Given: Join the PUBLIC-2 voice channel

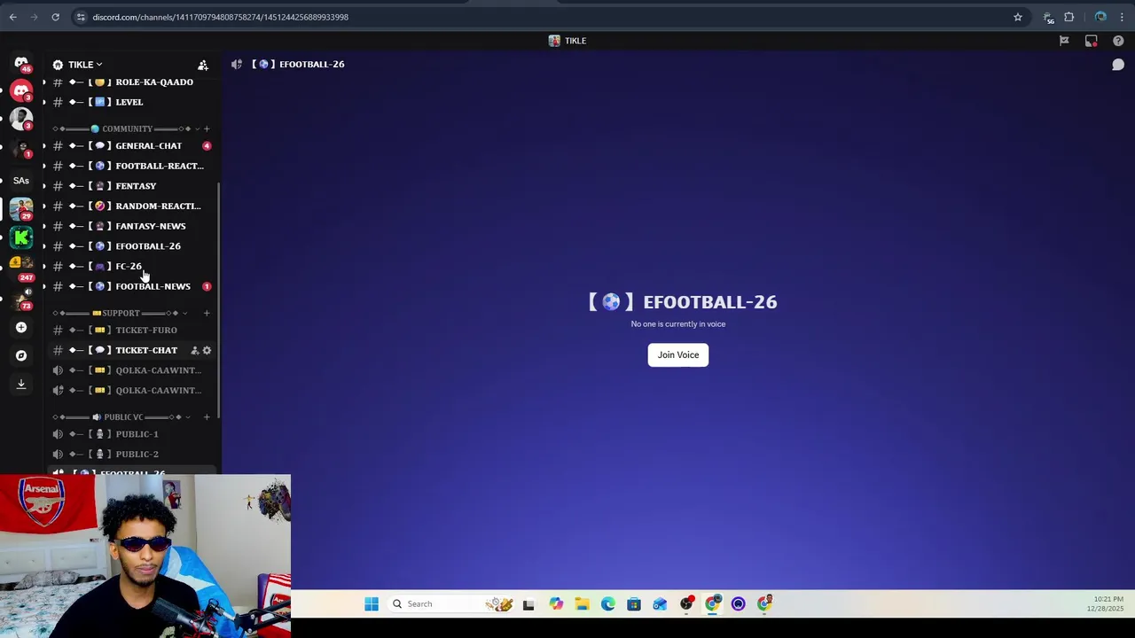Looking at the screenshot, I should click(131, 454).
